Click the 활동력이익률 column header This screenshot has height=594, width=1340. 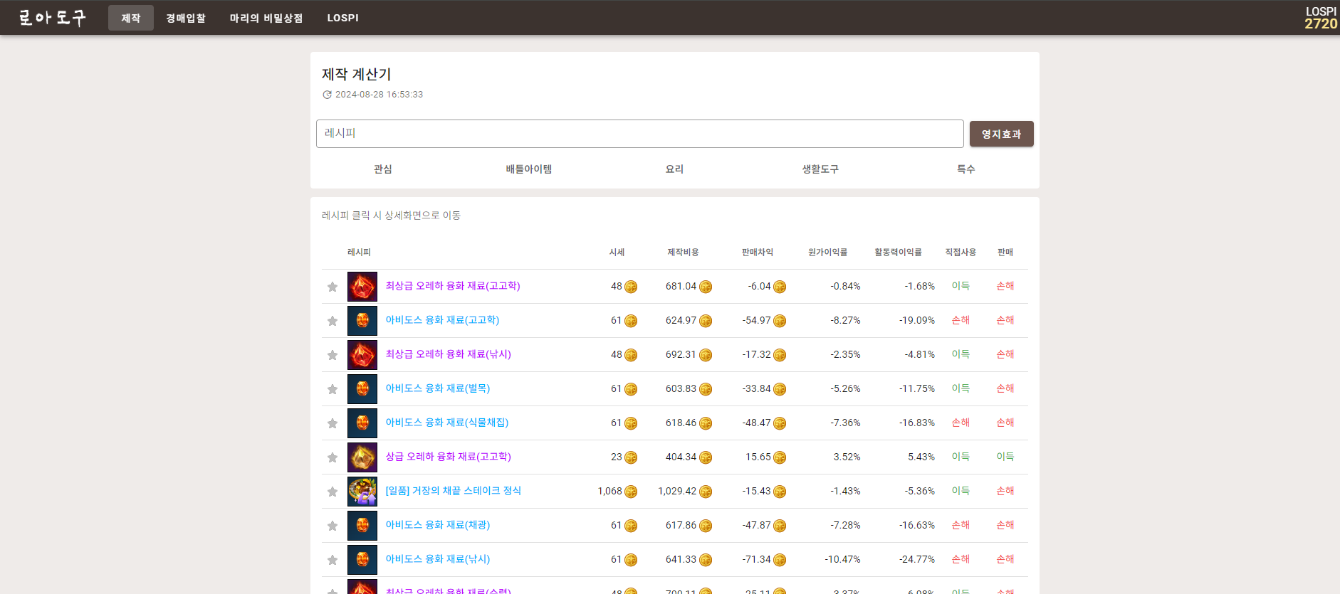tap(898, 253)
